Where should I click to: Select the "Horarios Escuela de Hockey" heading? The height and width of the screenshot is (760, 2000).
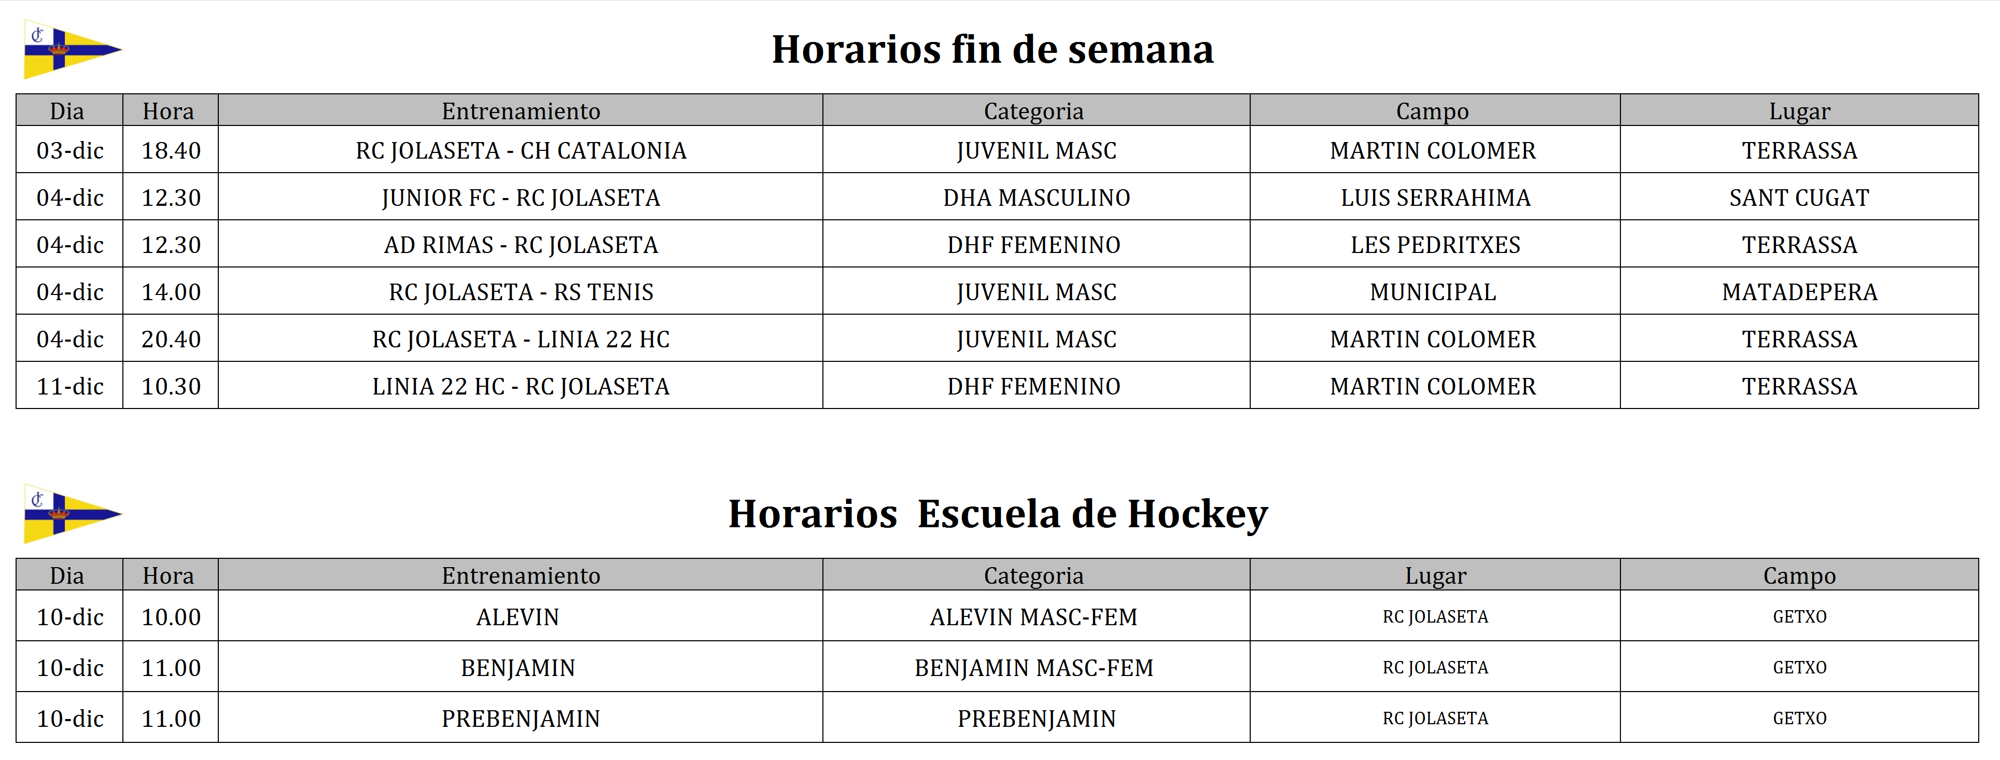[998, 514]
